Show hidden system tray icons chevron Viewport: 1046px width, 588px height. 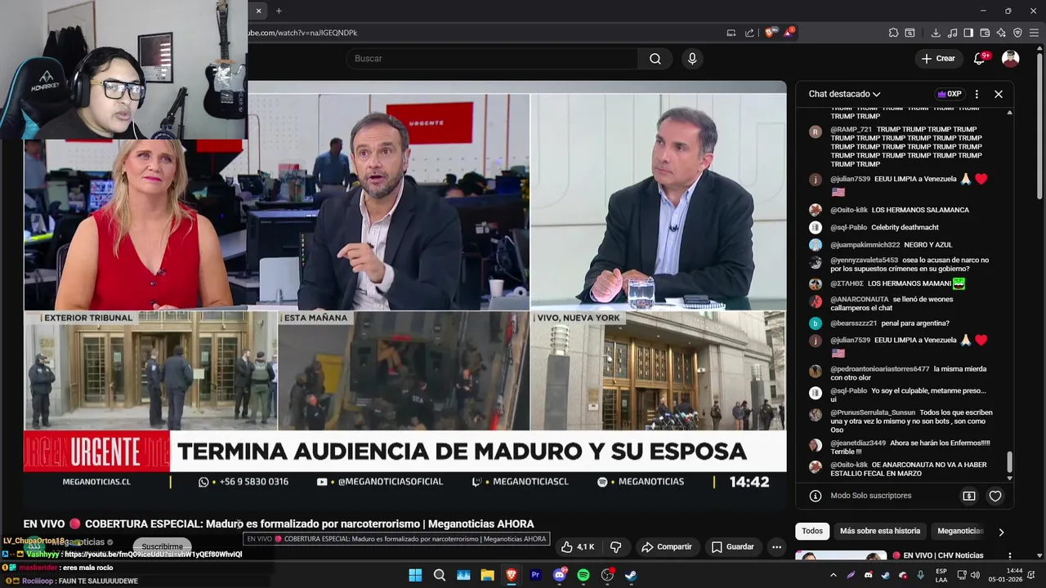pos(834,575)
